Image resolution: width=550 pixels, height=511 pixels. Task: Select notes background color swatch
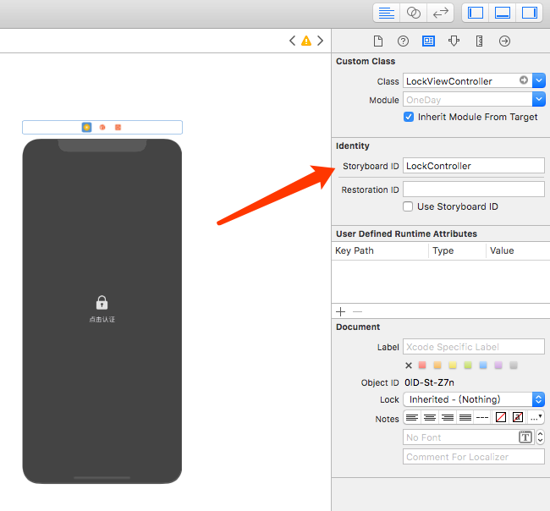click(x=518, y=417)
